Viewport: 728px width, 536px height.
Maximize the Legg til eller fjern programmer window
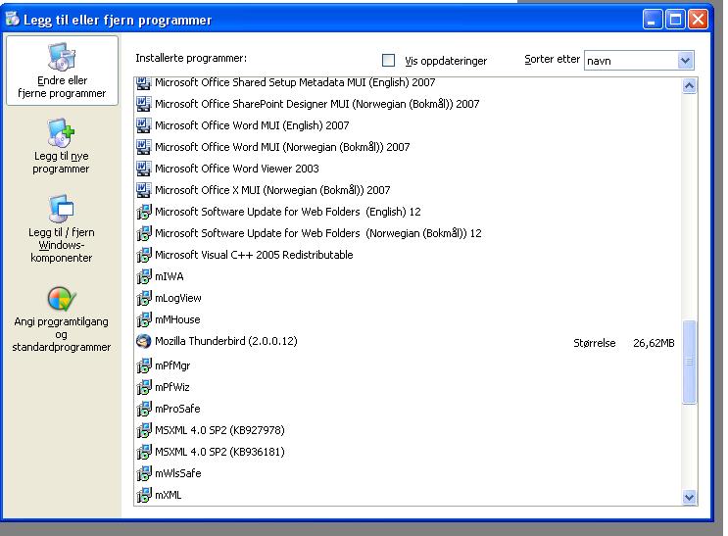(x=675, y=20)
